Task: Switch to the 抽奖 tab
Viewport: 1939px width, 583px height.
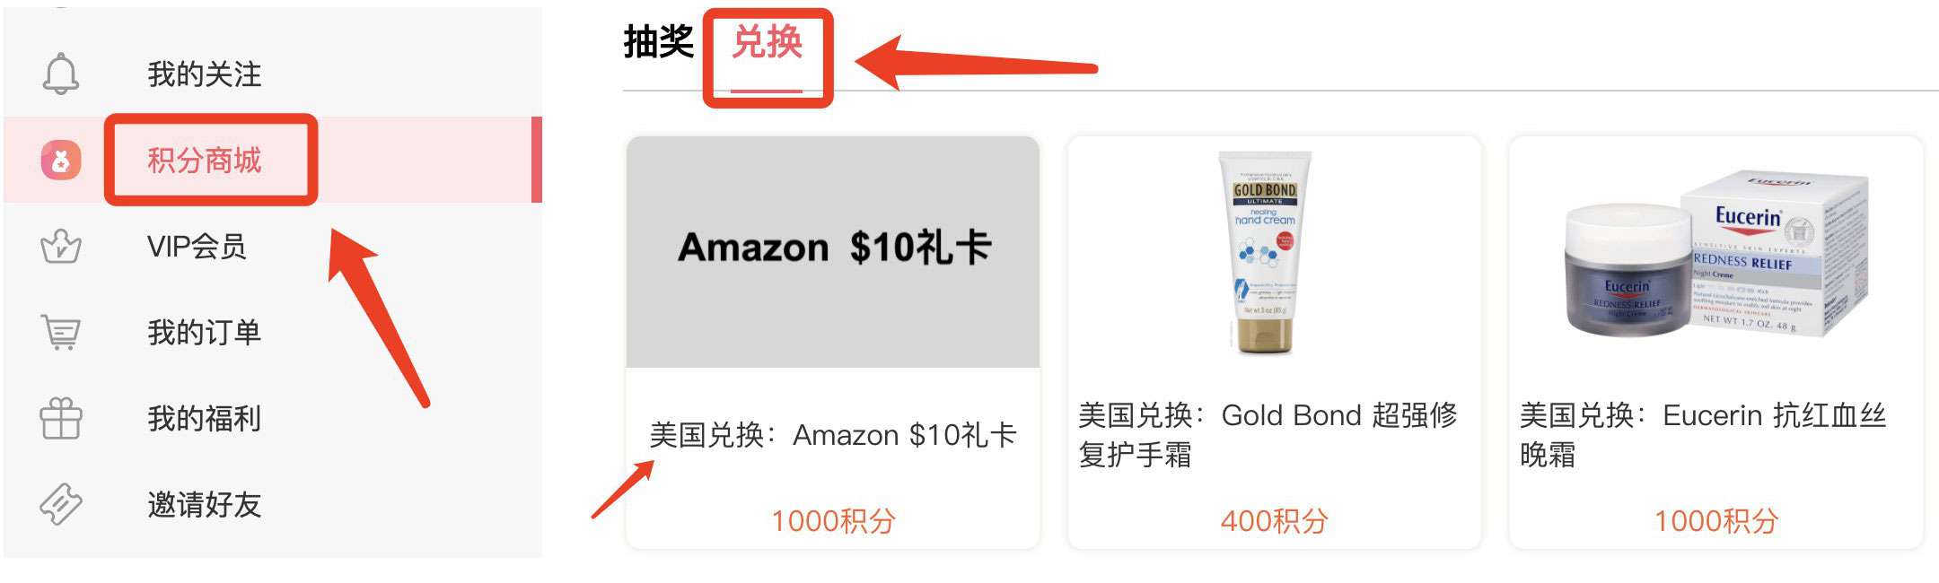Action: [659, 42]
